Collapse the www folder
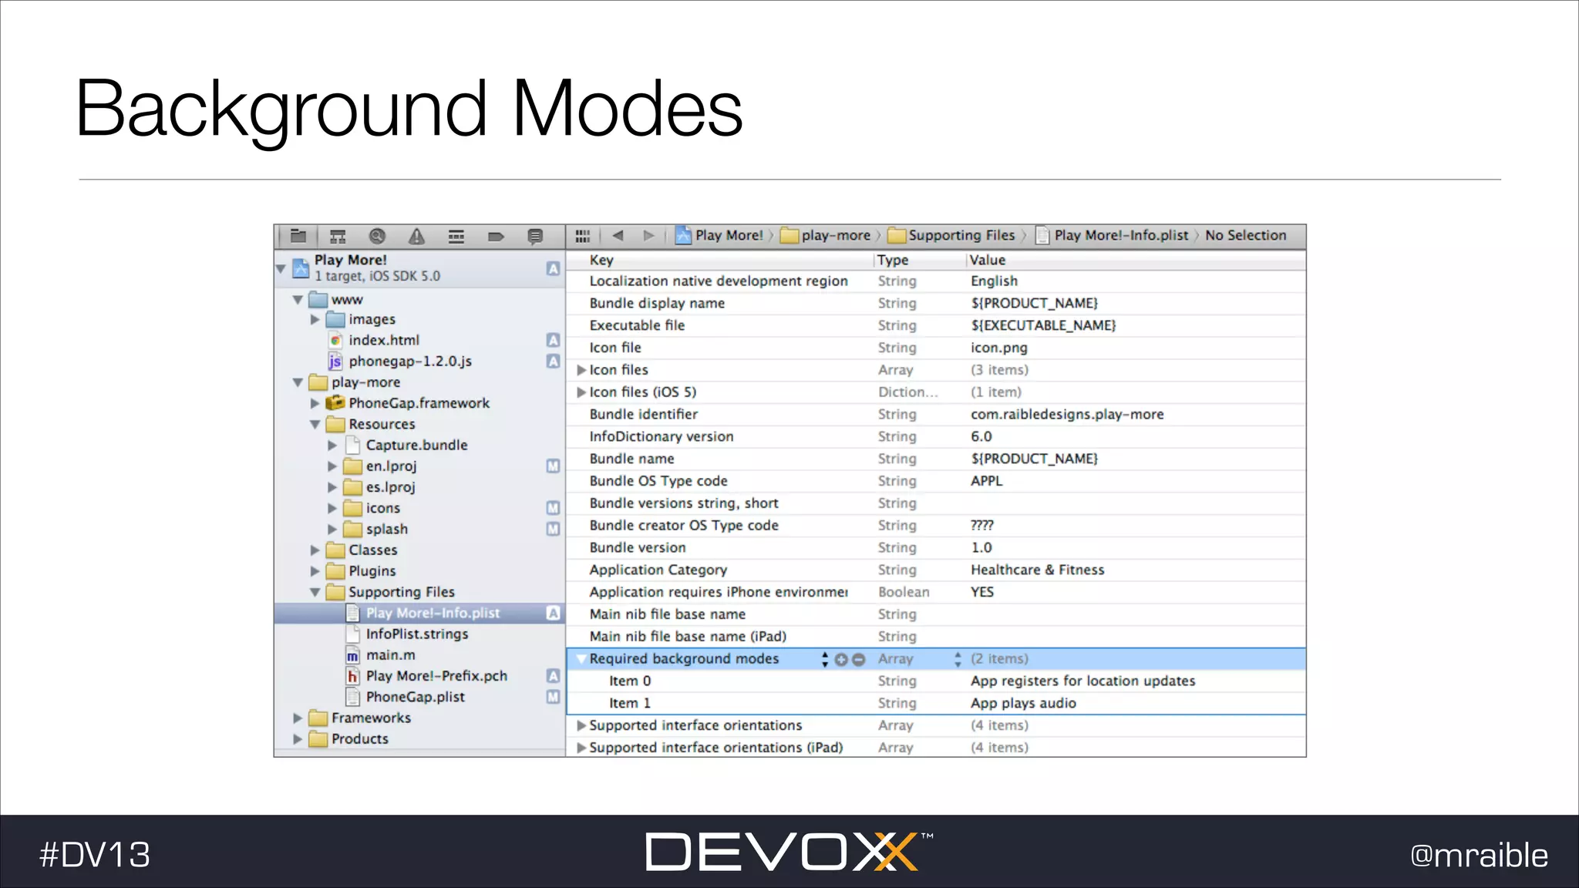This screenshot has height=888, width=1579. pyautogui.click(x=298, y=300)
